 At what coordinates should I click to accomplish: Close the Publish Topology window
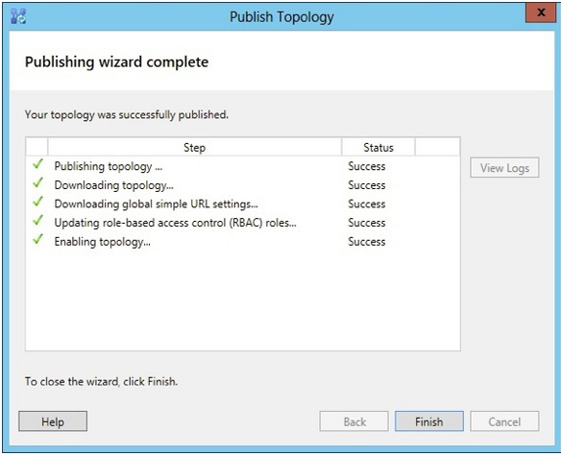coord(541,12)
